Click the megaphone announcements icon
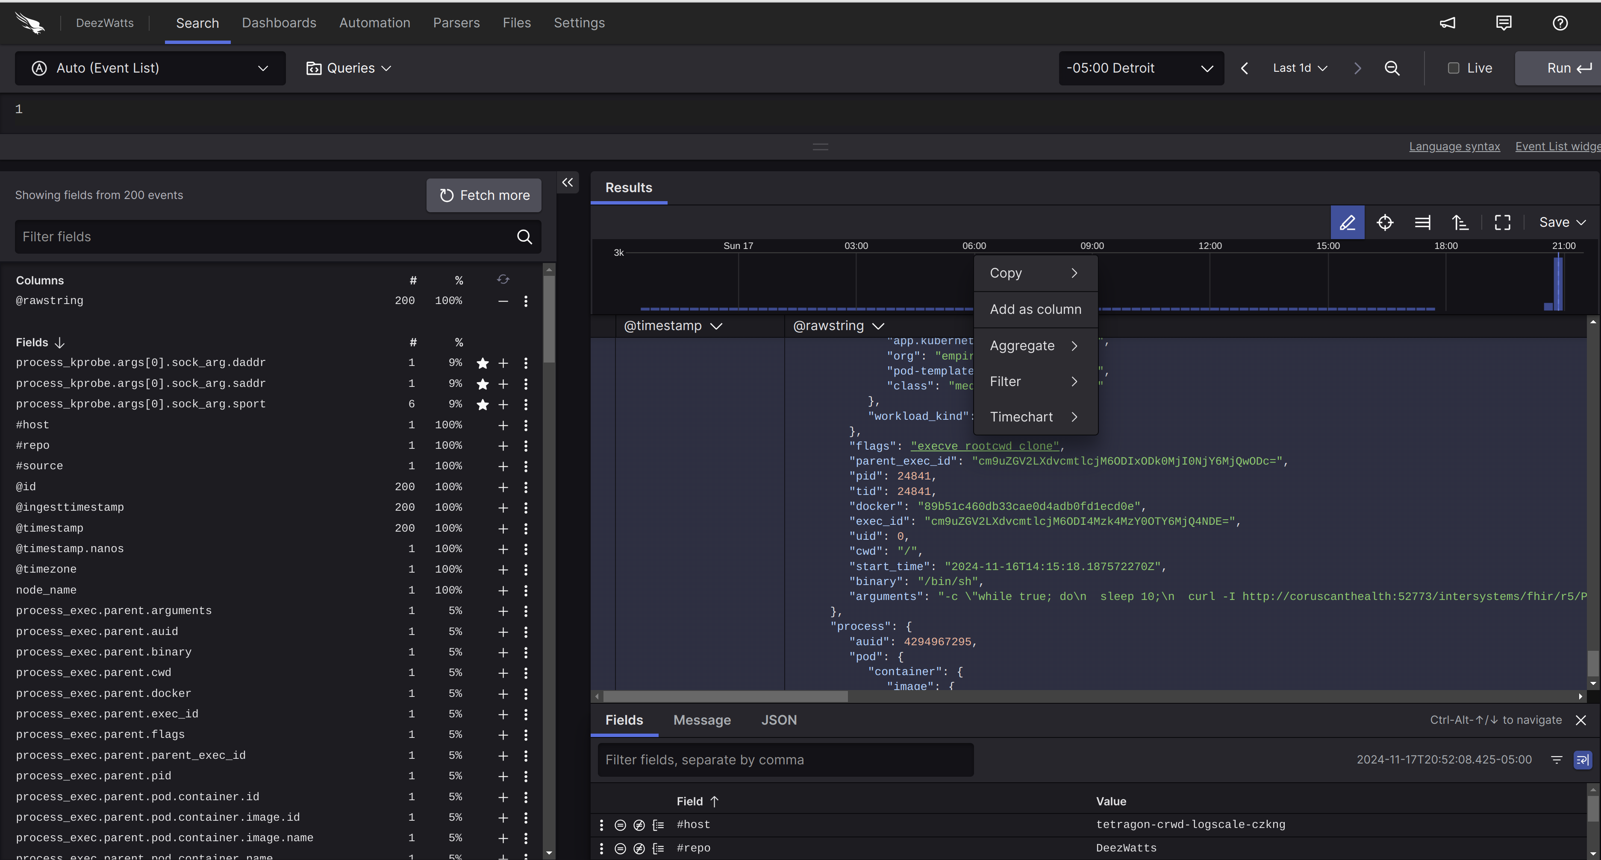 pyautogui.click(x=1448, y=23)
